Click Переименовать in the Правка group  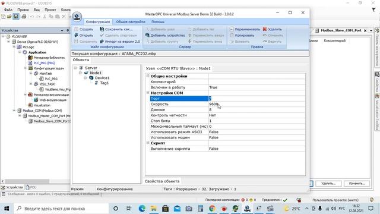coord(245,29)
